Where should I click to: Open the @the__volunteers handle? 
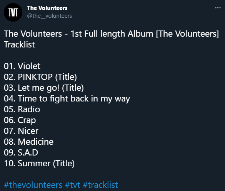50,16
